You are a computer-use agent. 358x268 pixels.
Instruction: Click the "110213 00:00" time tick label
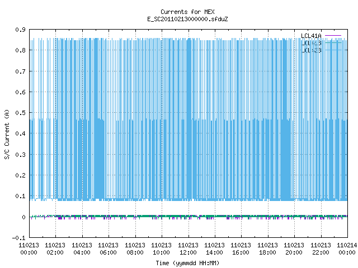click(29, 249)
